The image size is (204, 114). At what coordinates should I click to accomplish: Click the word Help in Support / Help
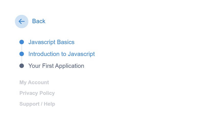click(49, 104)
